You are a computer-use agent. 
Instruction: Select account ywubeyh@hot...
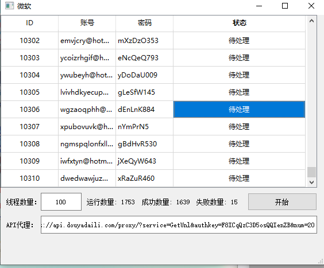(87, 75)
